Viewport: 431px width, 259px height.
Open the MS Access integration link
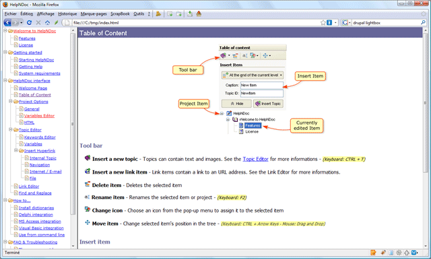click(40, 221)
